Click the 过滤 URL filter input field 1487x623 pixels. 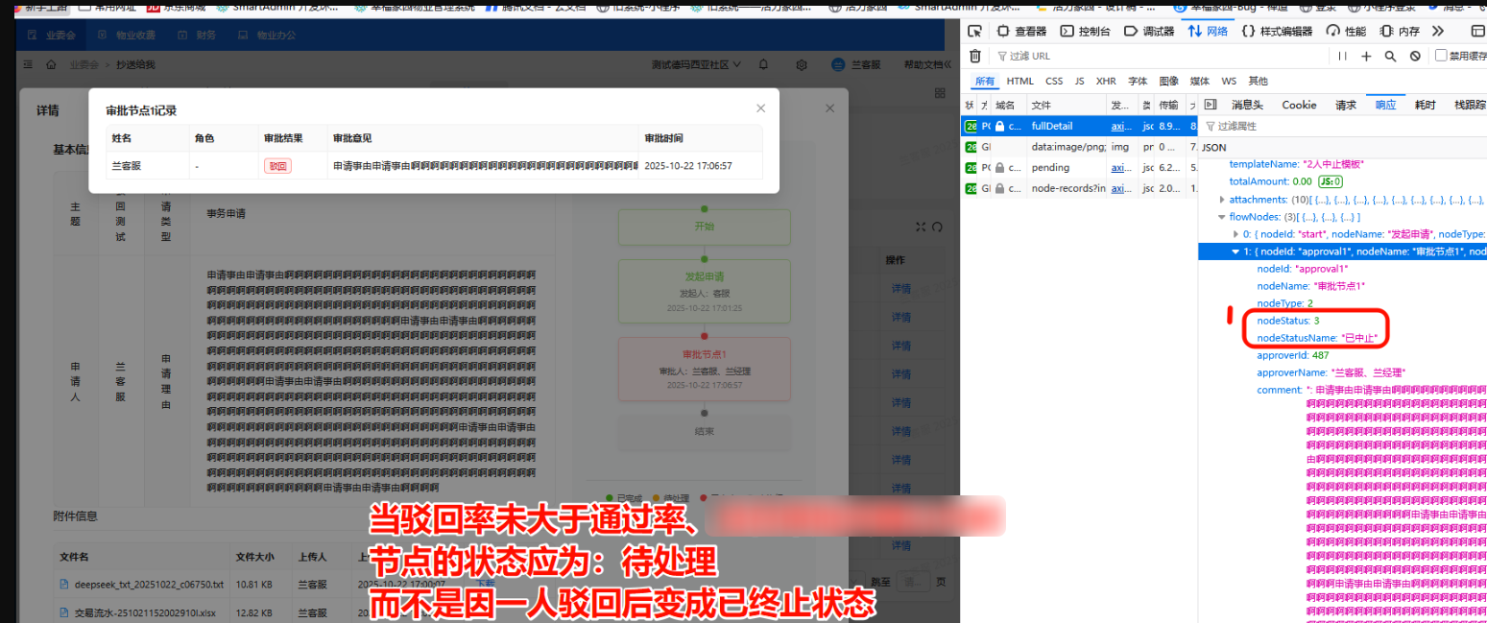point(1032,55)
